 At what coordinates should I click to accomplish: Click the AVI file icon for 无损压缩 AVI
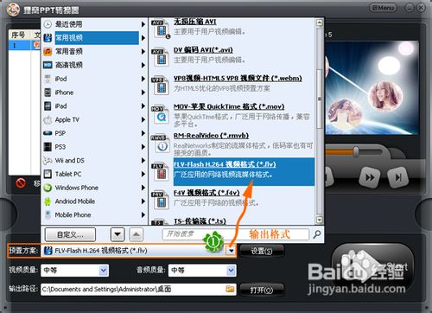[x=161, y=29]
